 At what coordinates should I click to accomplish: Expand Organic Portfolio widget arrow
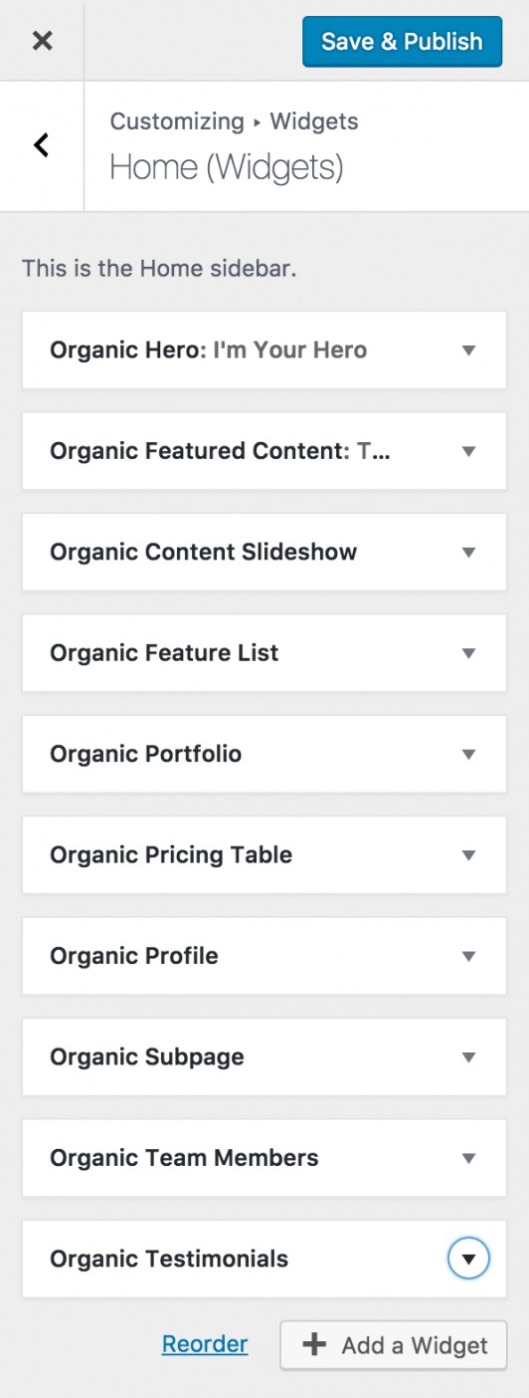469,754
